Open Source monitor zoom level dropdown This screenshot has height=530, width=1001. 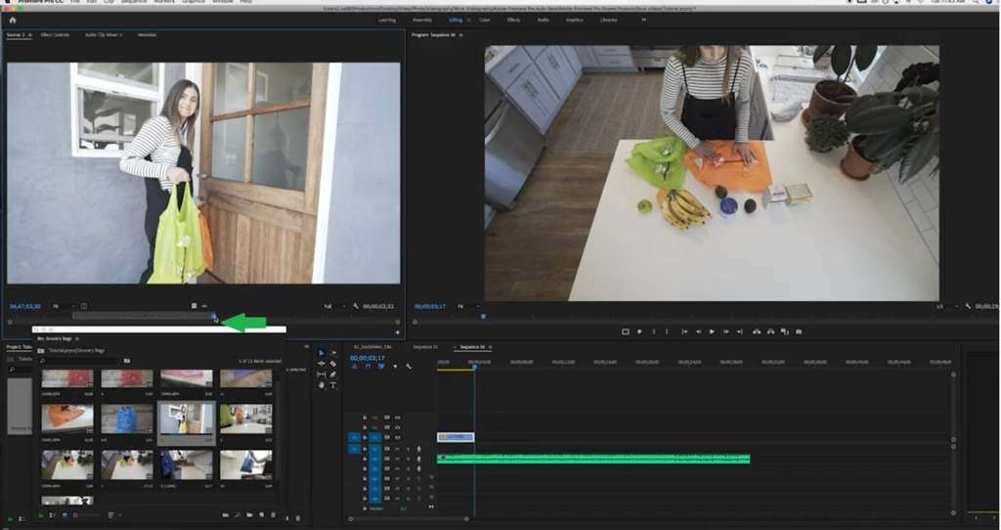pos(64,306)
